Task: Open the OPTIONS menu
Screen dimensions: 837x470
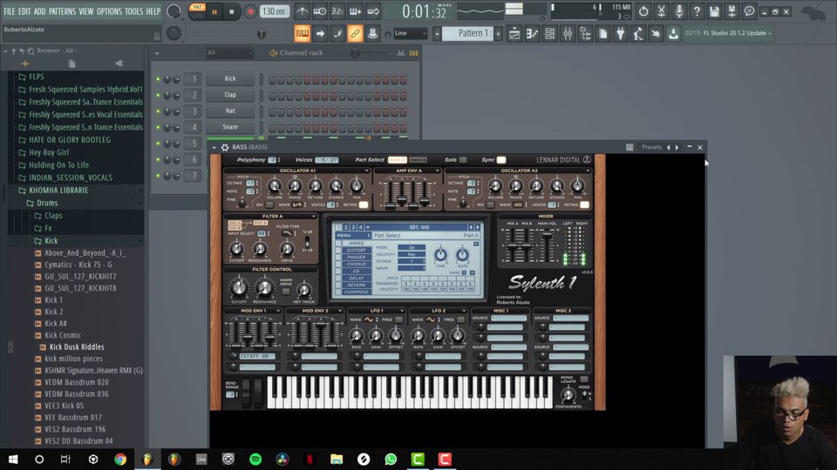Action: click(x=109, y=11)
